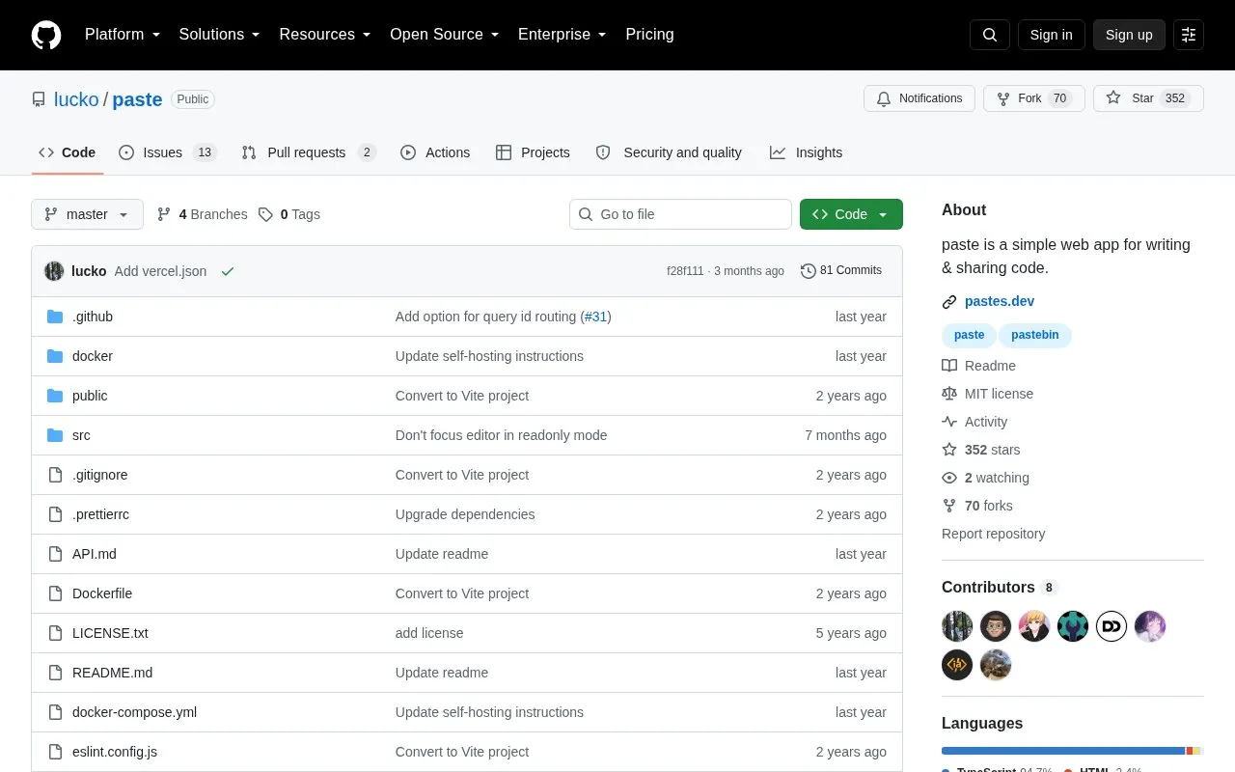Click the pastebin topic tag

1035,335
